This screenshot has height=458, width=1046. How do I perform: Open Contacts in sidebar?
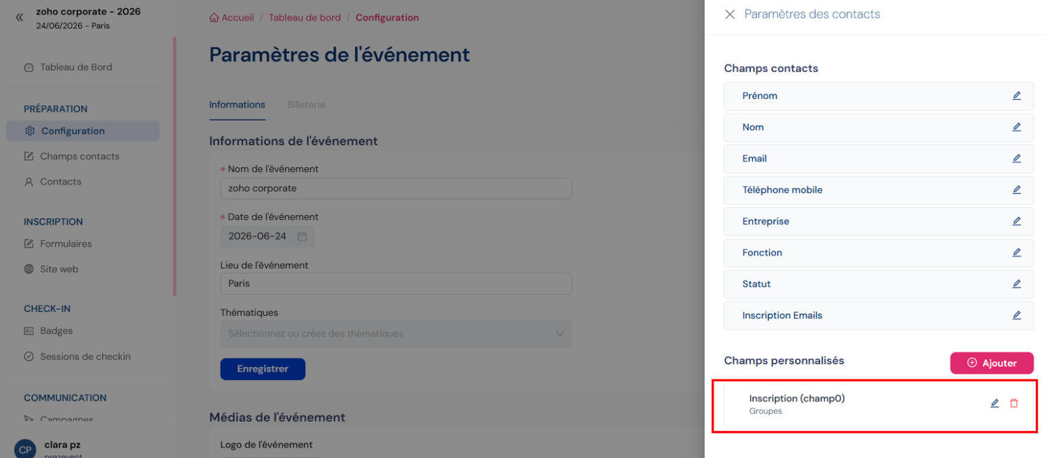tap(60, 182)
